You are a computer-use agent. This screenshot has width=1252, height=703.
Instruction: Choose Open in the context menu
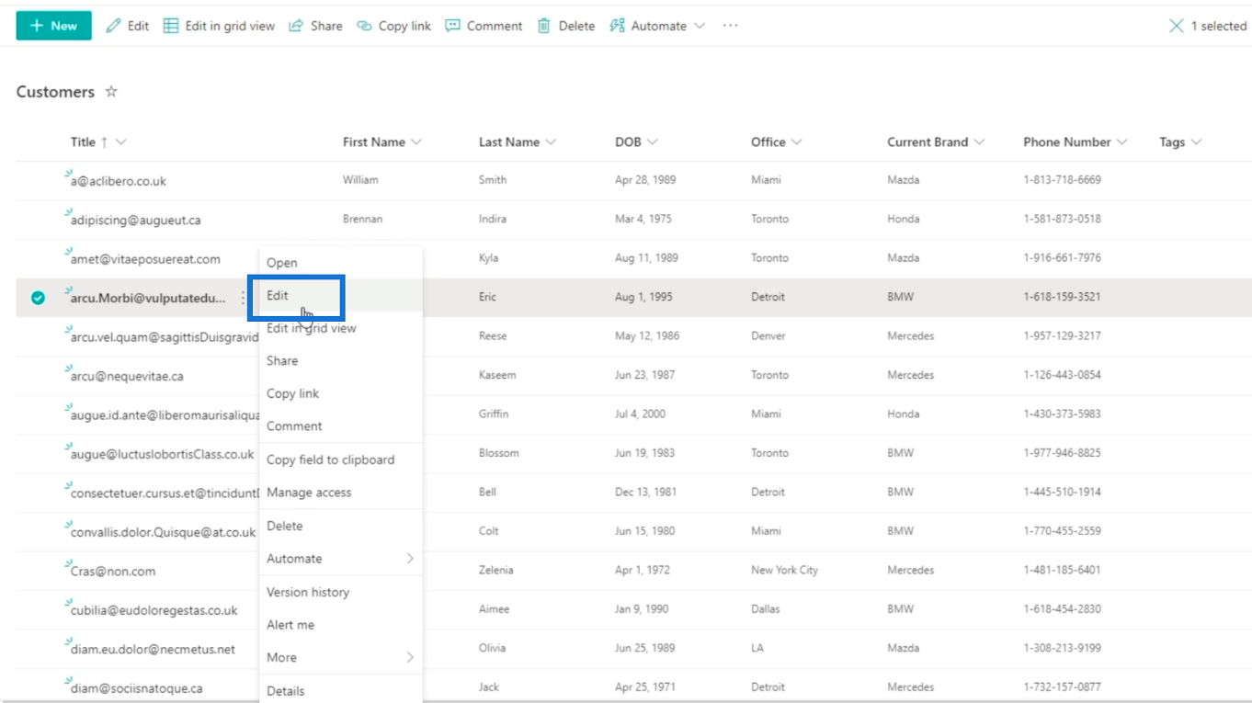[340, 263]
